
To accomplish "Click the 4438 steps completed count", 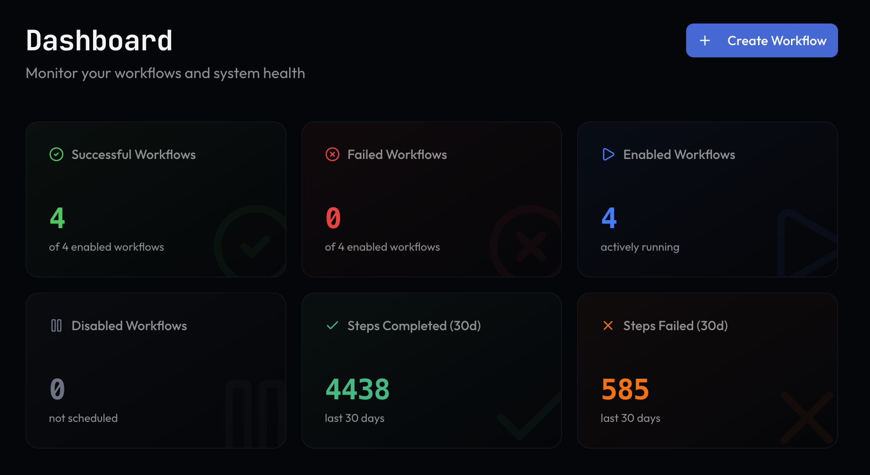I will [x=357, y=388].
